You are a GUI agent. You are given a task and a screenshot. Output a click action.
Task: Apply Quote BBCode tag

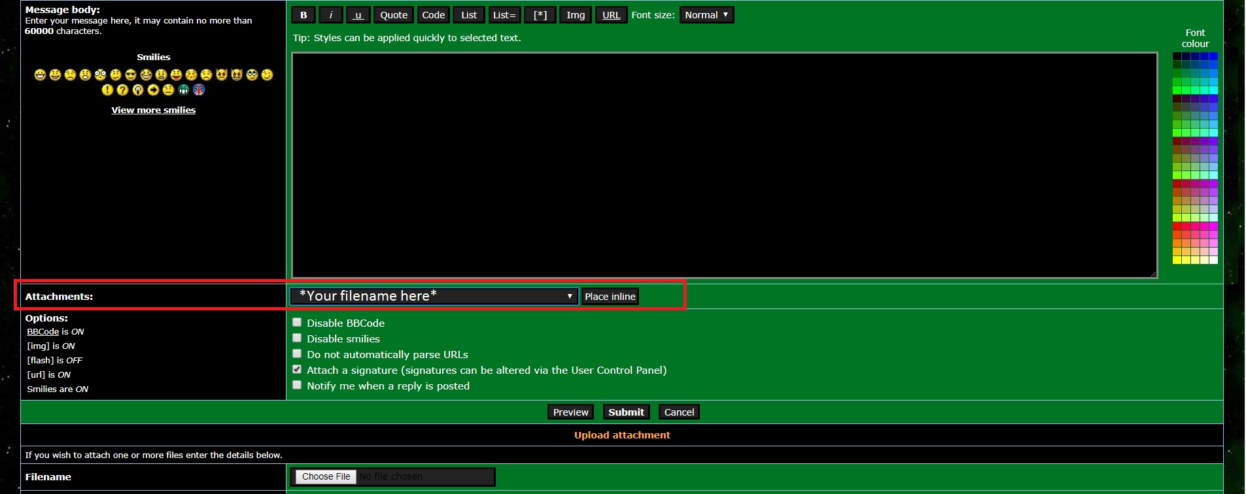pos(394,15)
